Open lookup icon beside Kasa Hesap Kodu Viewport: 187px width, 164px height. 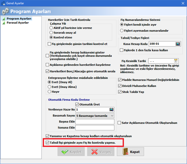click(x=178, y=44)
